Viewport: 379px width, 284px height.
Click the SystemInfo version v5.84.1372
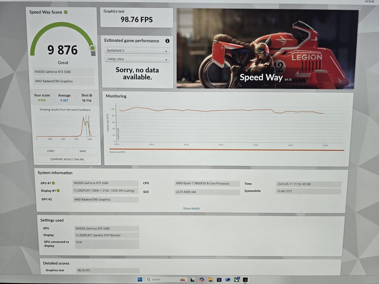(x=308, y=191)
